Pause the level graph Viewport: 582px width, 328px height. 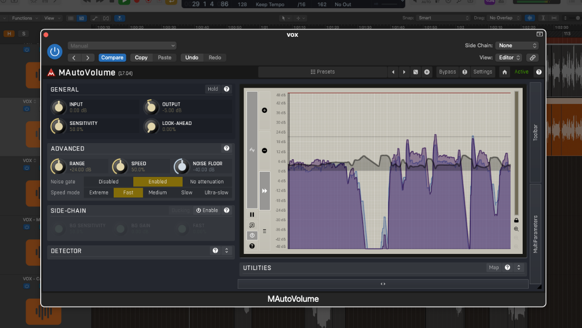pyautogui.click(x=252, y=215)
